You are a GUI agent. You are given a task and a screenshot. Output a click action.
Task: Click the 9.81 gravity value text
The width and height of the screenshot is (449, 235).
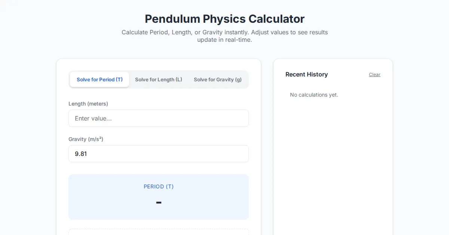(81, 154)
